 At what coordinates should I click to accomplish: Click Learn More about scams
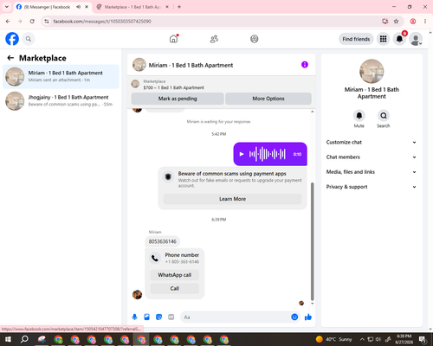coord(232,199)
